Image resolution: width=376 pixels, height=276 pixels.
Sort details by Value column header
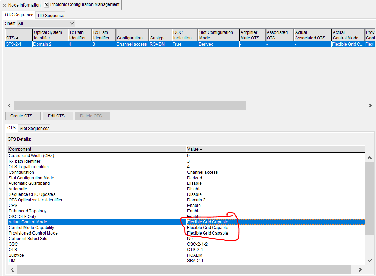tap(276, 149)
